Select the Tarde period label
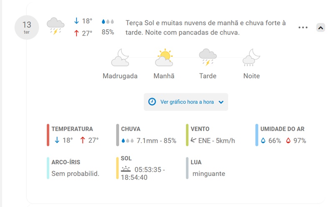Image resolution: width=334 pixels, height=207 pixels. [x=207, y=76]
